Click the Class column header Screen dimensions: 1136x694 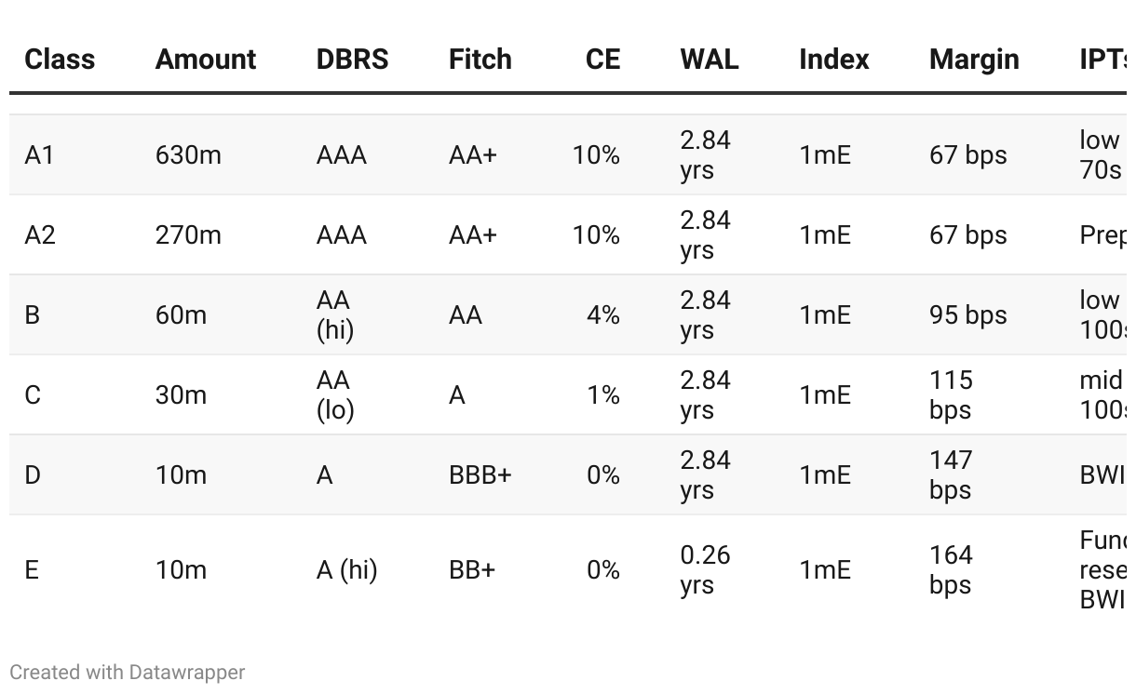click(x=60, y=60)
